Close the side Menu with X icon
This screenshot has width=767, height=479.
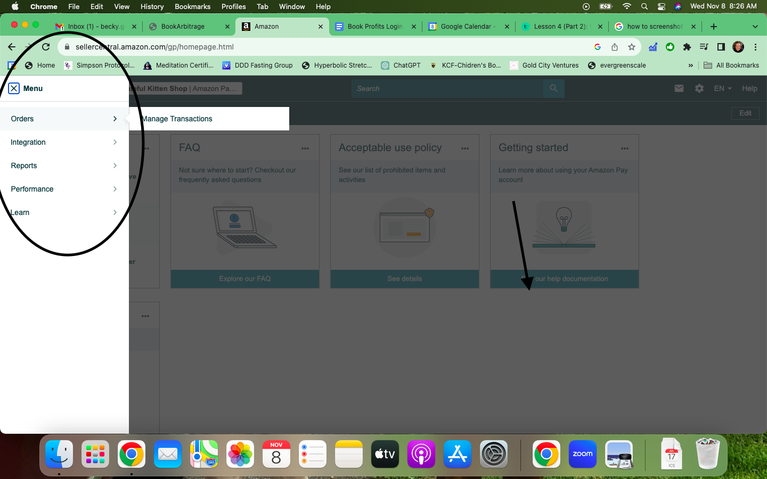tap(14, 88)
